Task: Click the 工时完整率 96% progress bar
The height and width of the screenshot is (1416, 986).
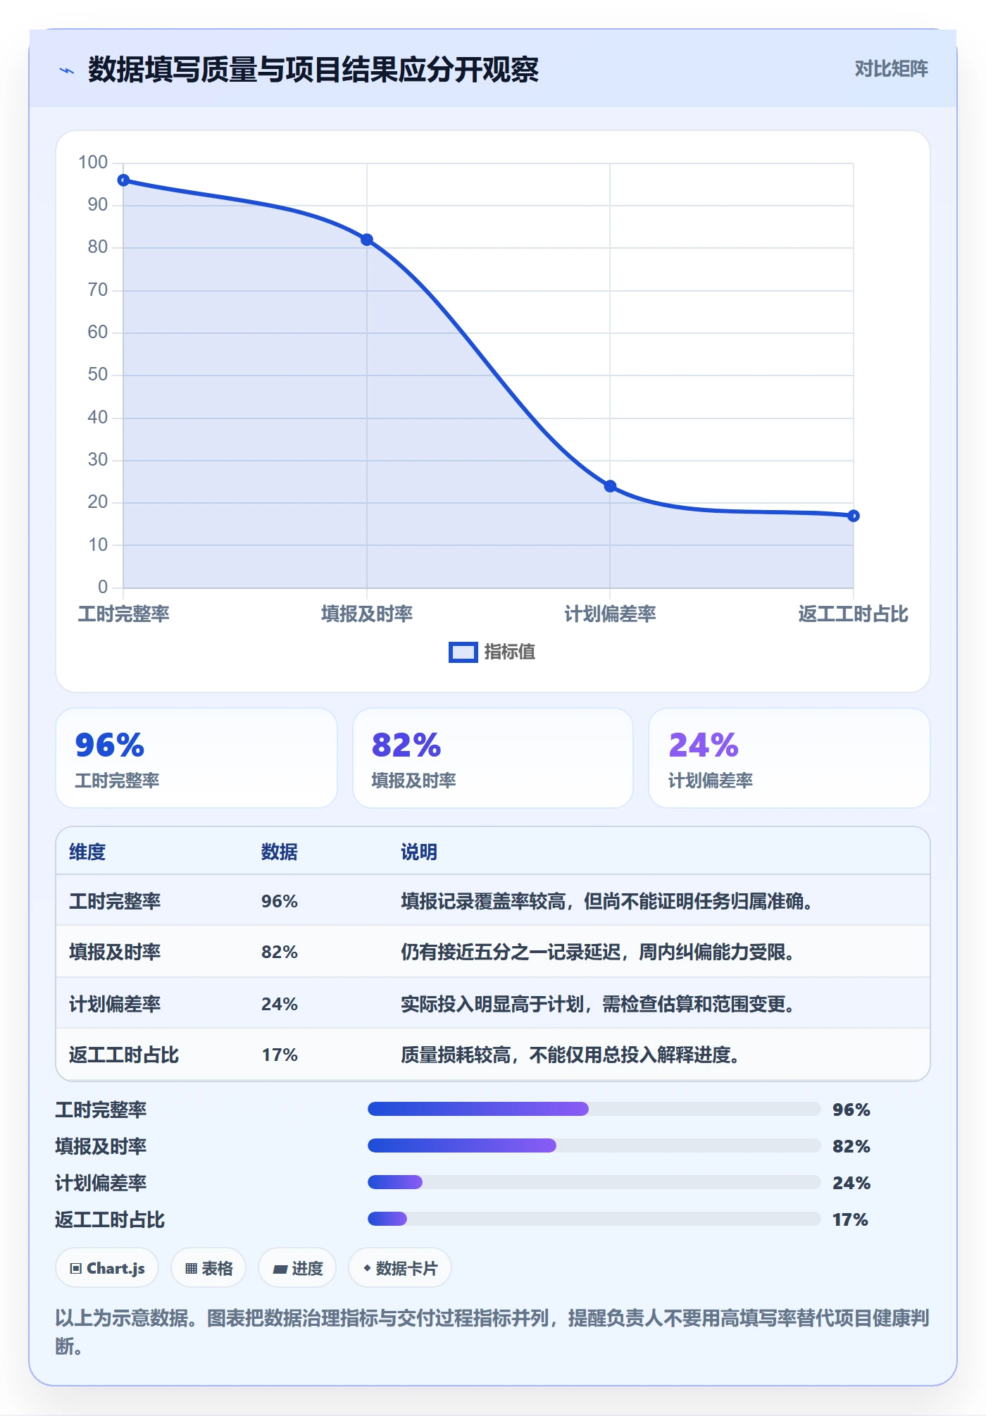Action: 594,1109
